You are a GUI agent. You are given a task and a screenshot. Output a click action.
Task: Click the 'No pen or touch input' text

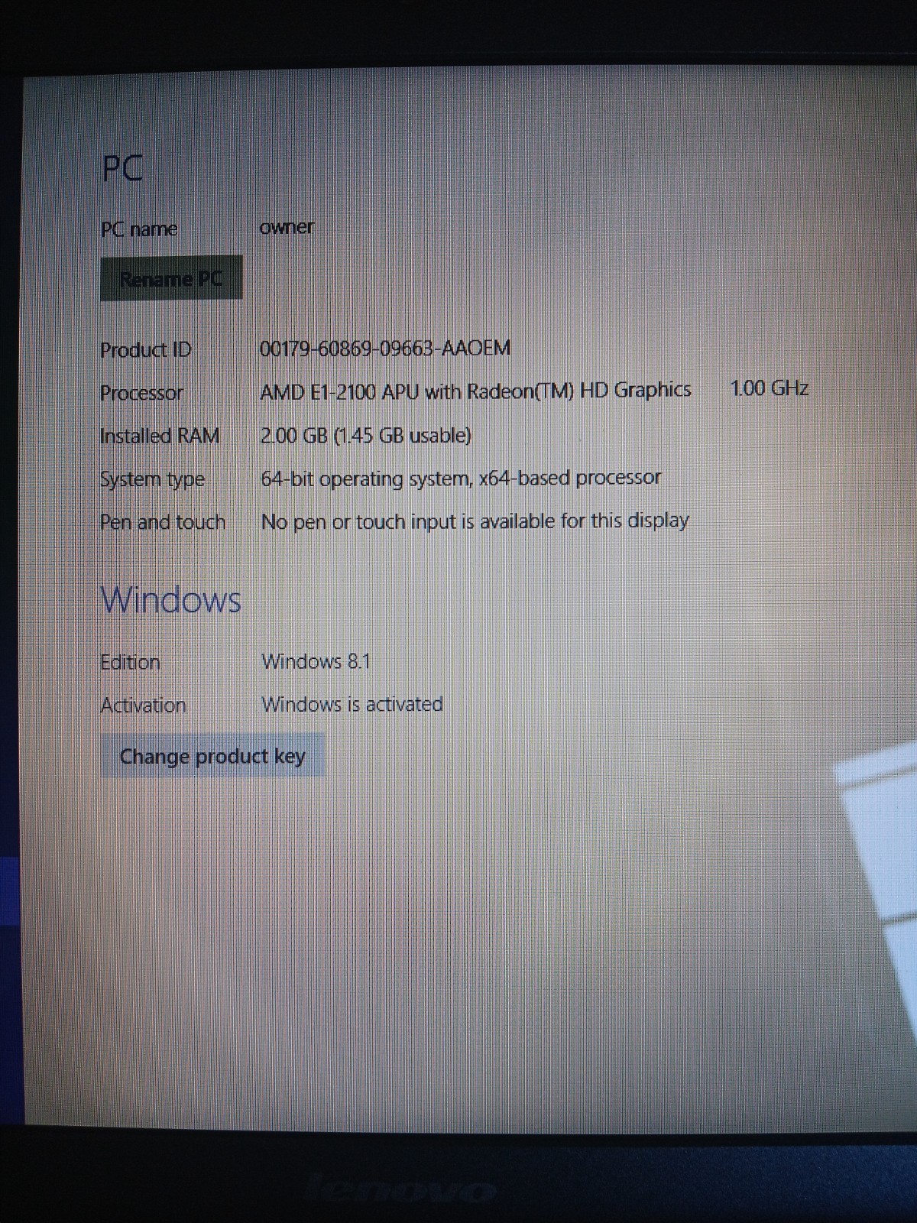click(475, 521)
